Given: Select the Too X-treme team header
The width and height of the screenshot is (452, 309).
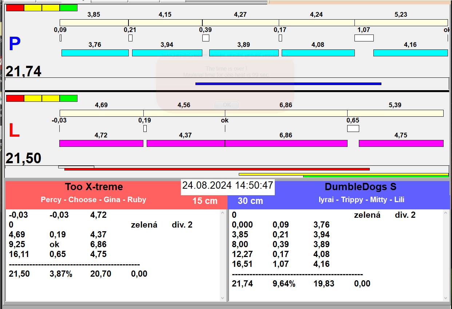Looking at the screenshot, I should point(94,187).
